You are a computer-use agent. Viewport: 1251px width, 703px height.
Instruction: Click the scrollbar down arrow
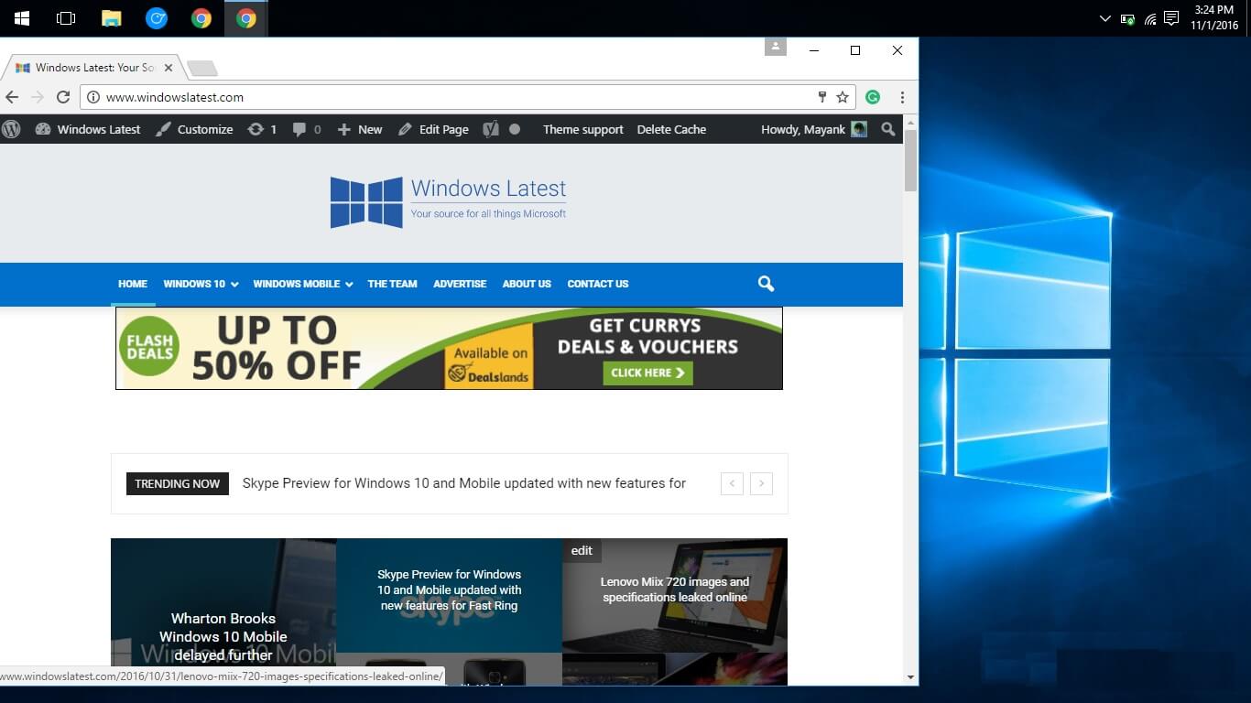click(x=910, y=677)
